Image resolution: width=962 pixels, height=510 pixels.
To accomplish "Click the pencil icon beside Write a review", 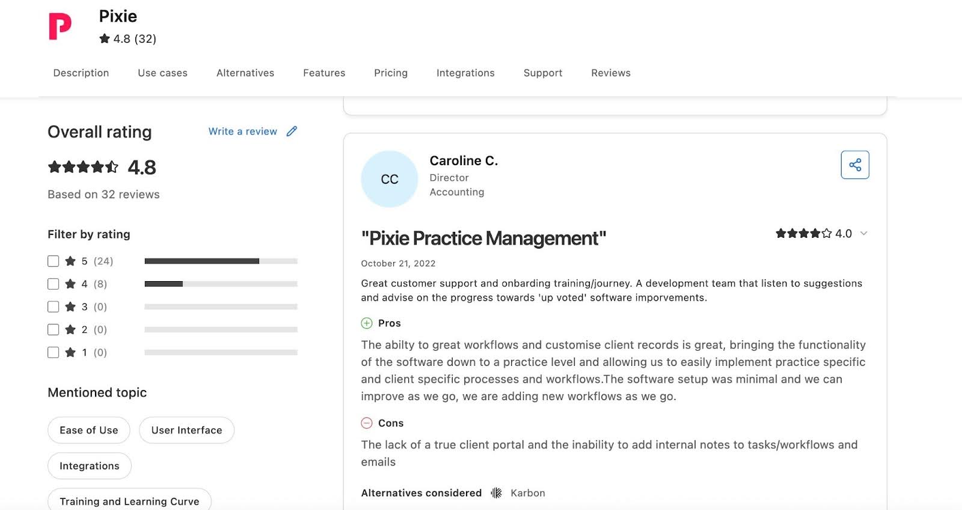I will click(292, 131).
